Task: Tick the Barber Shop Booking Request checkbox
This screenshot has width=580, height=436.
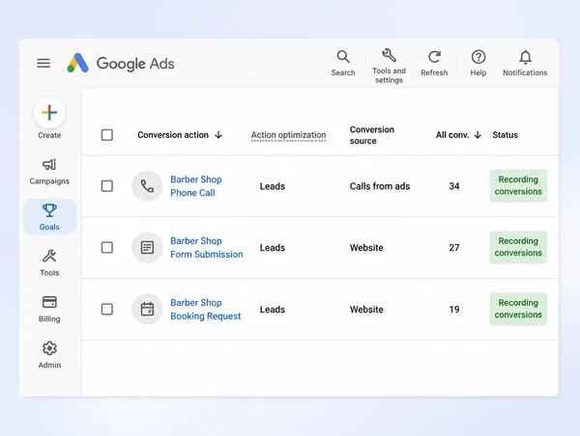Action: 107,309
